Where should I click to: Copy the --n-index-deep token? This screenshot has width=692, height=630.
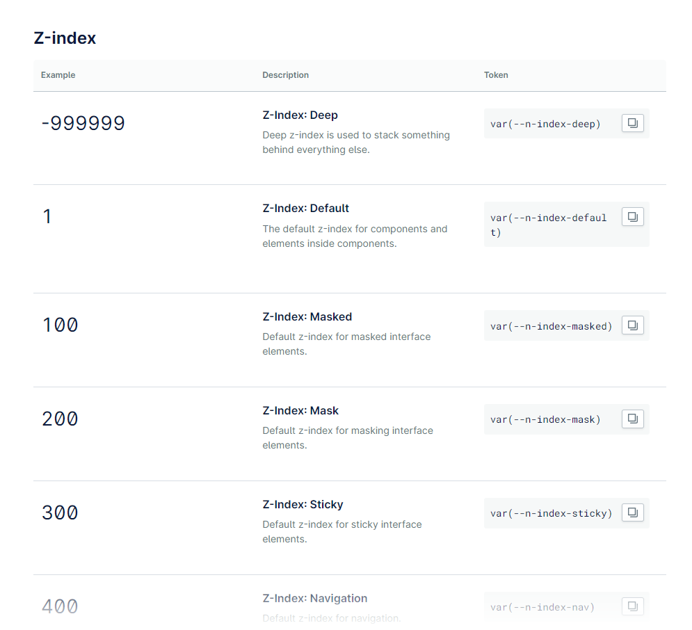point(632,123)
